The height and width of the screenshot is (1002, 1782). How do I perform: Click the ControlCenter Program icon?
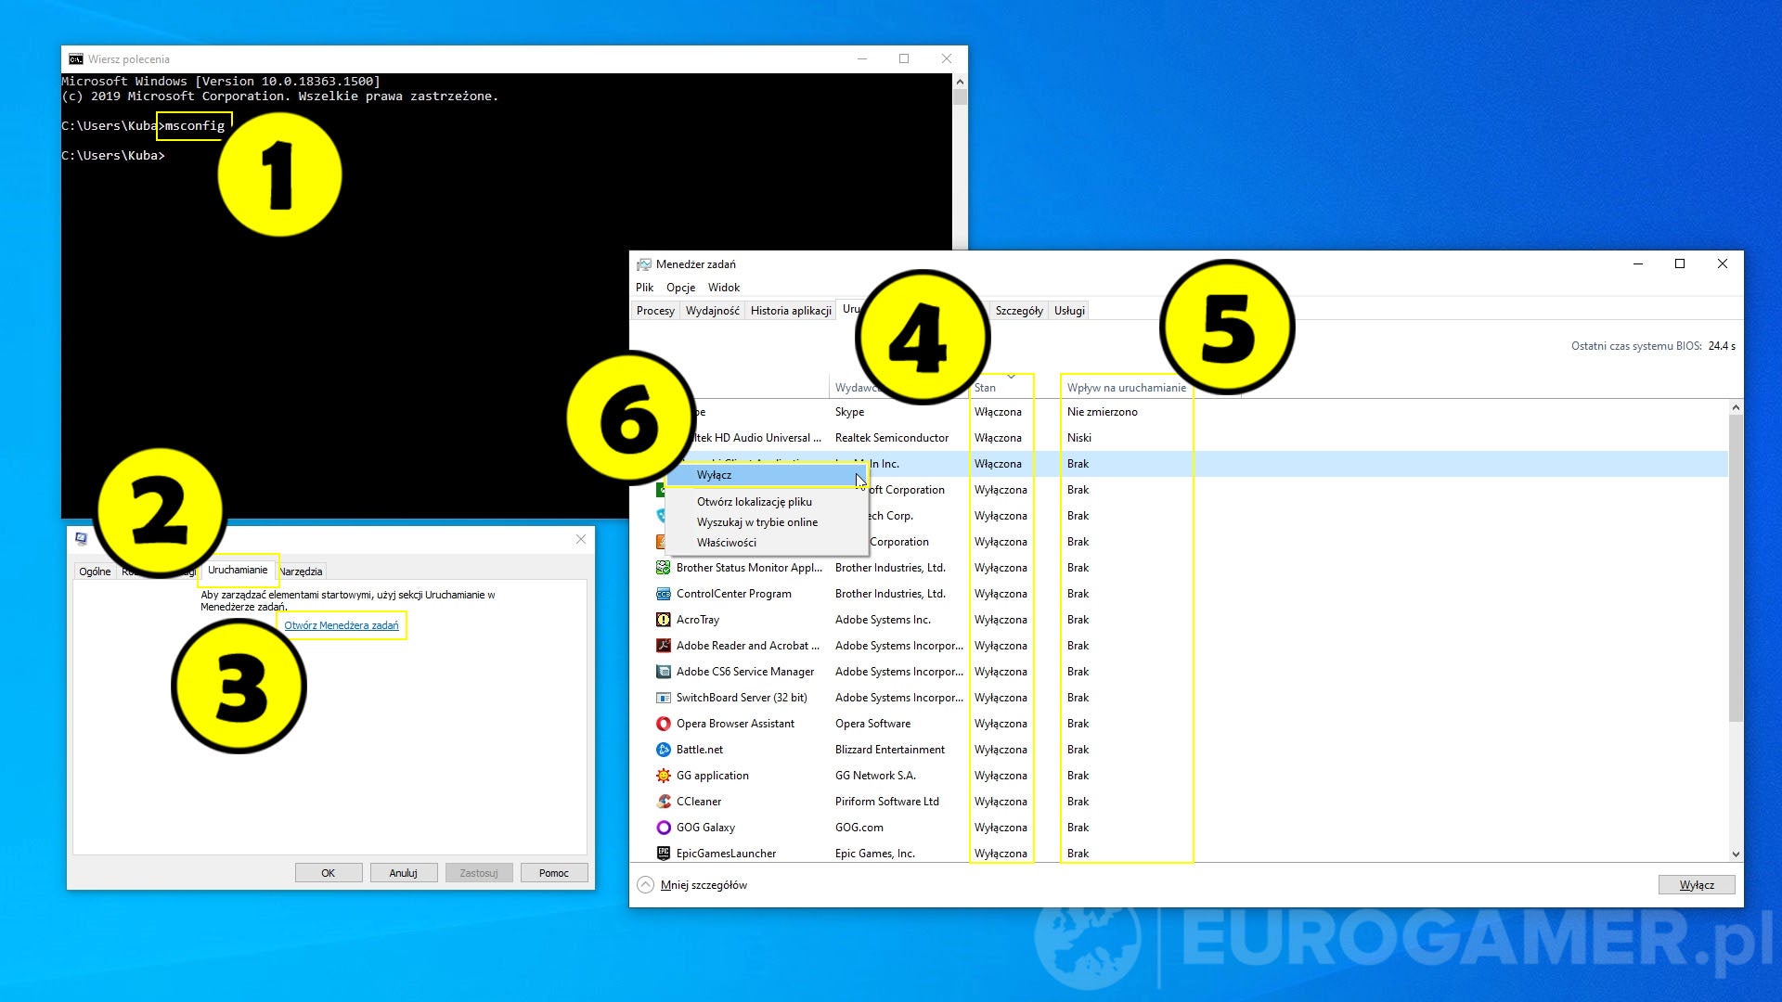pyautogui.click(x=663, y=594)
